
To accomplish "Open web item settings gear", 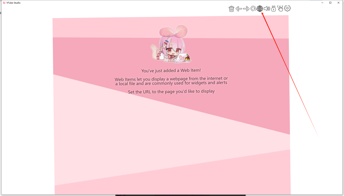I will point(287,9).
